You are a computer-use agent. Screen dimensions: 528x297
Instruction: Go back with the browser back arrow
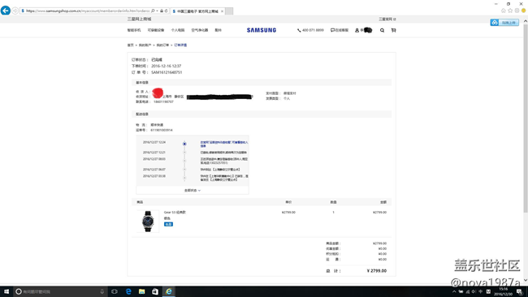(5, 11)
